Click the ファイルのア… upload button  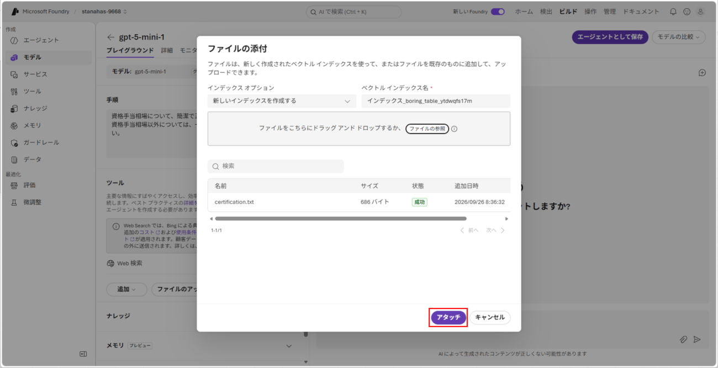(174, 289)
